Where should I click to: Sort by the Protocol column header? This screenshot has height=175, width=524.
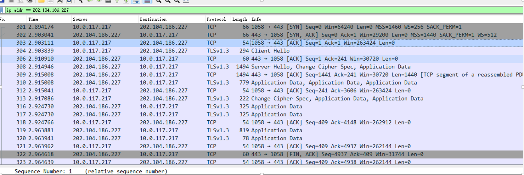pyautogui.click(x=218, y=19)
